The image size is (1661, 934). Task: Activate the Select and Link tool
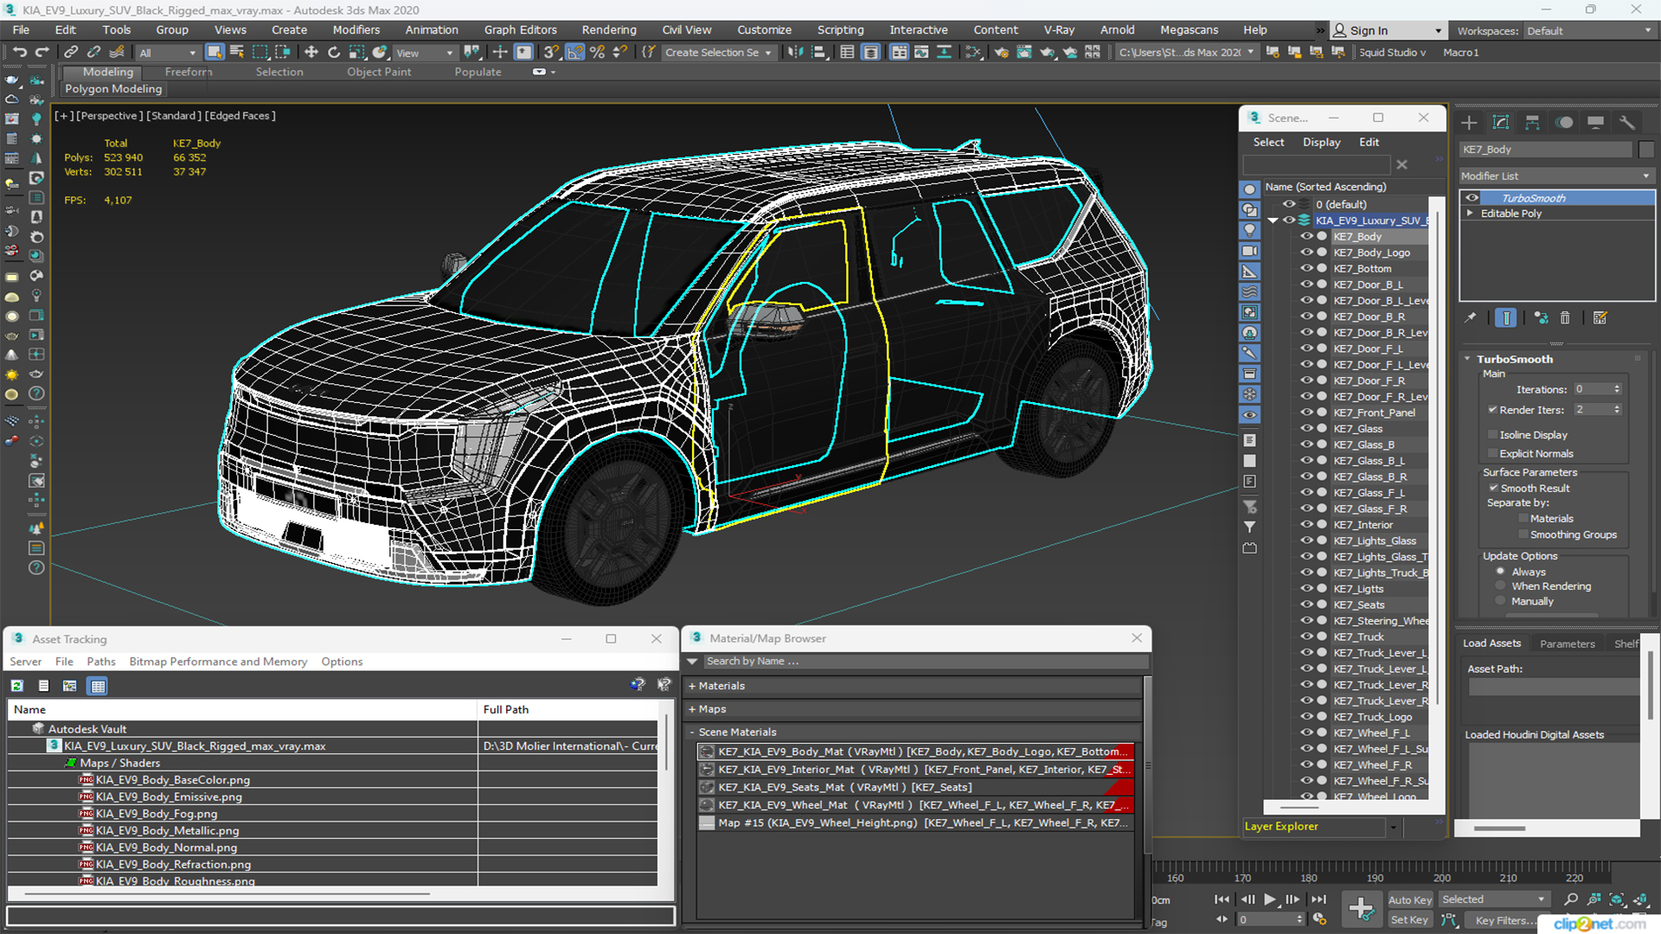coord(71,52)
